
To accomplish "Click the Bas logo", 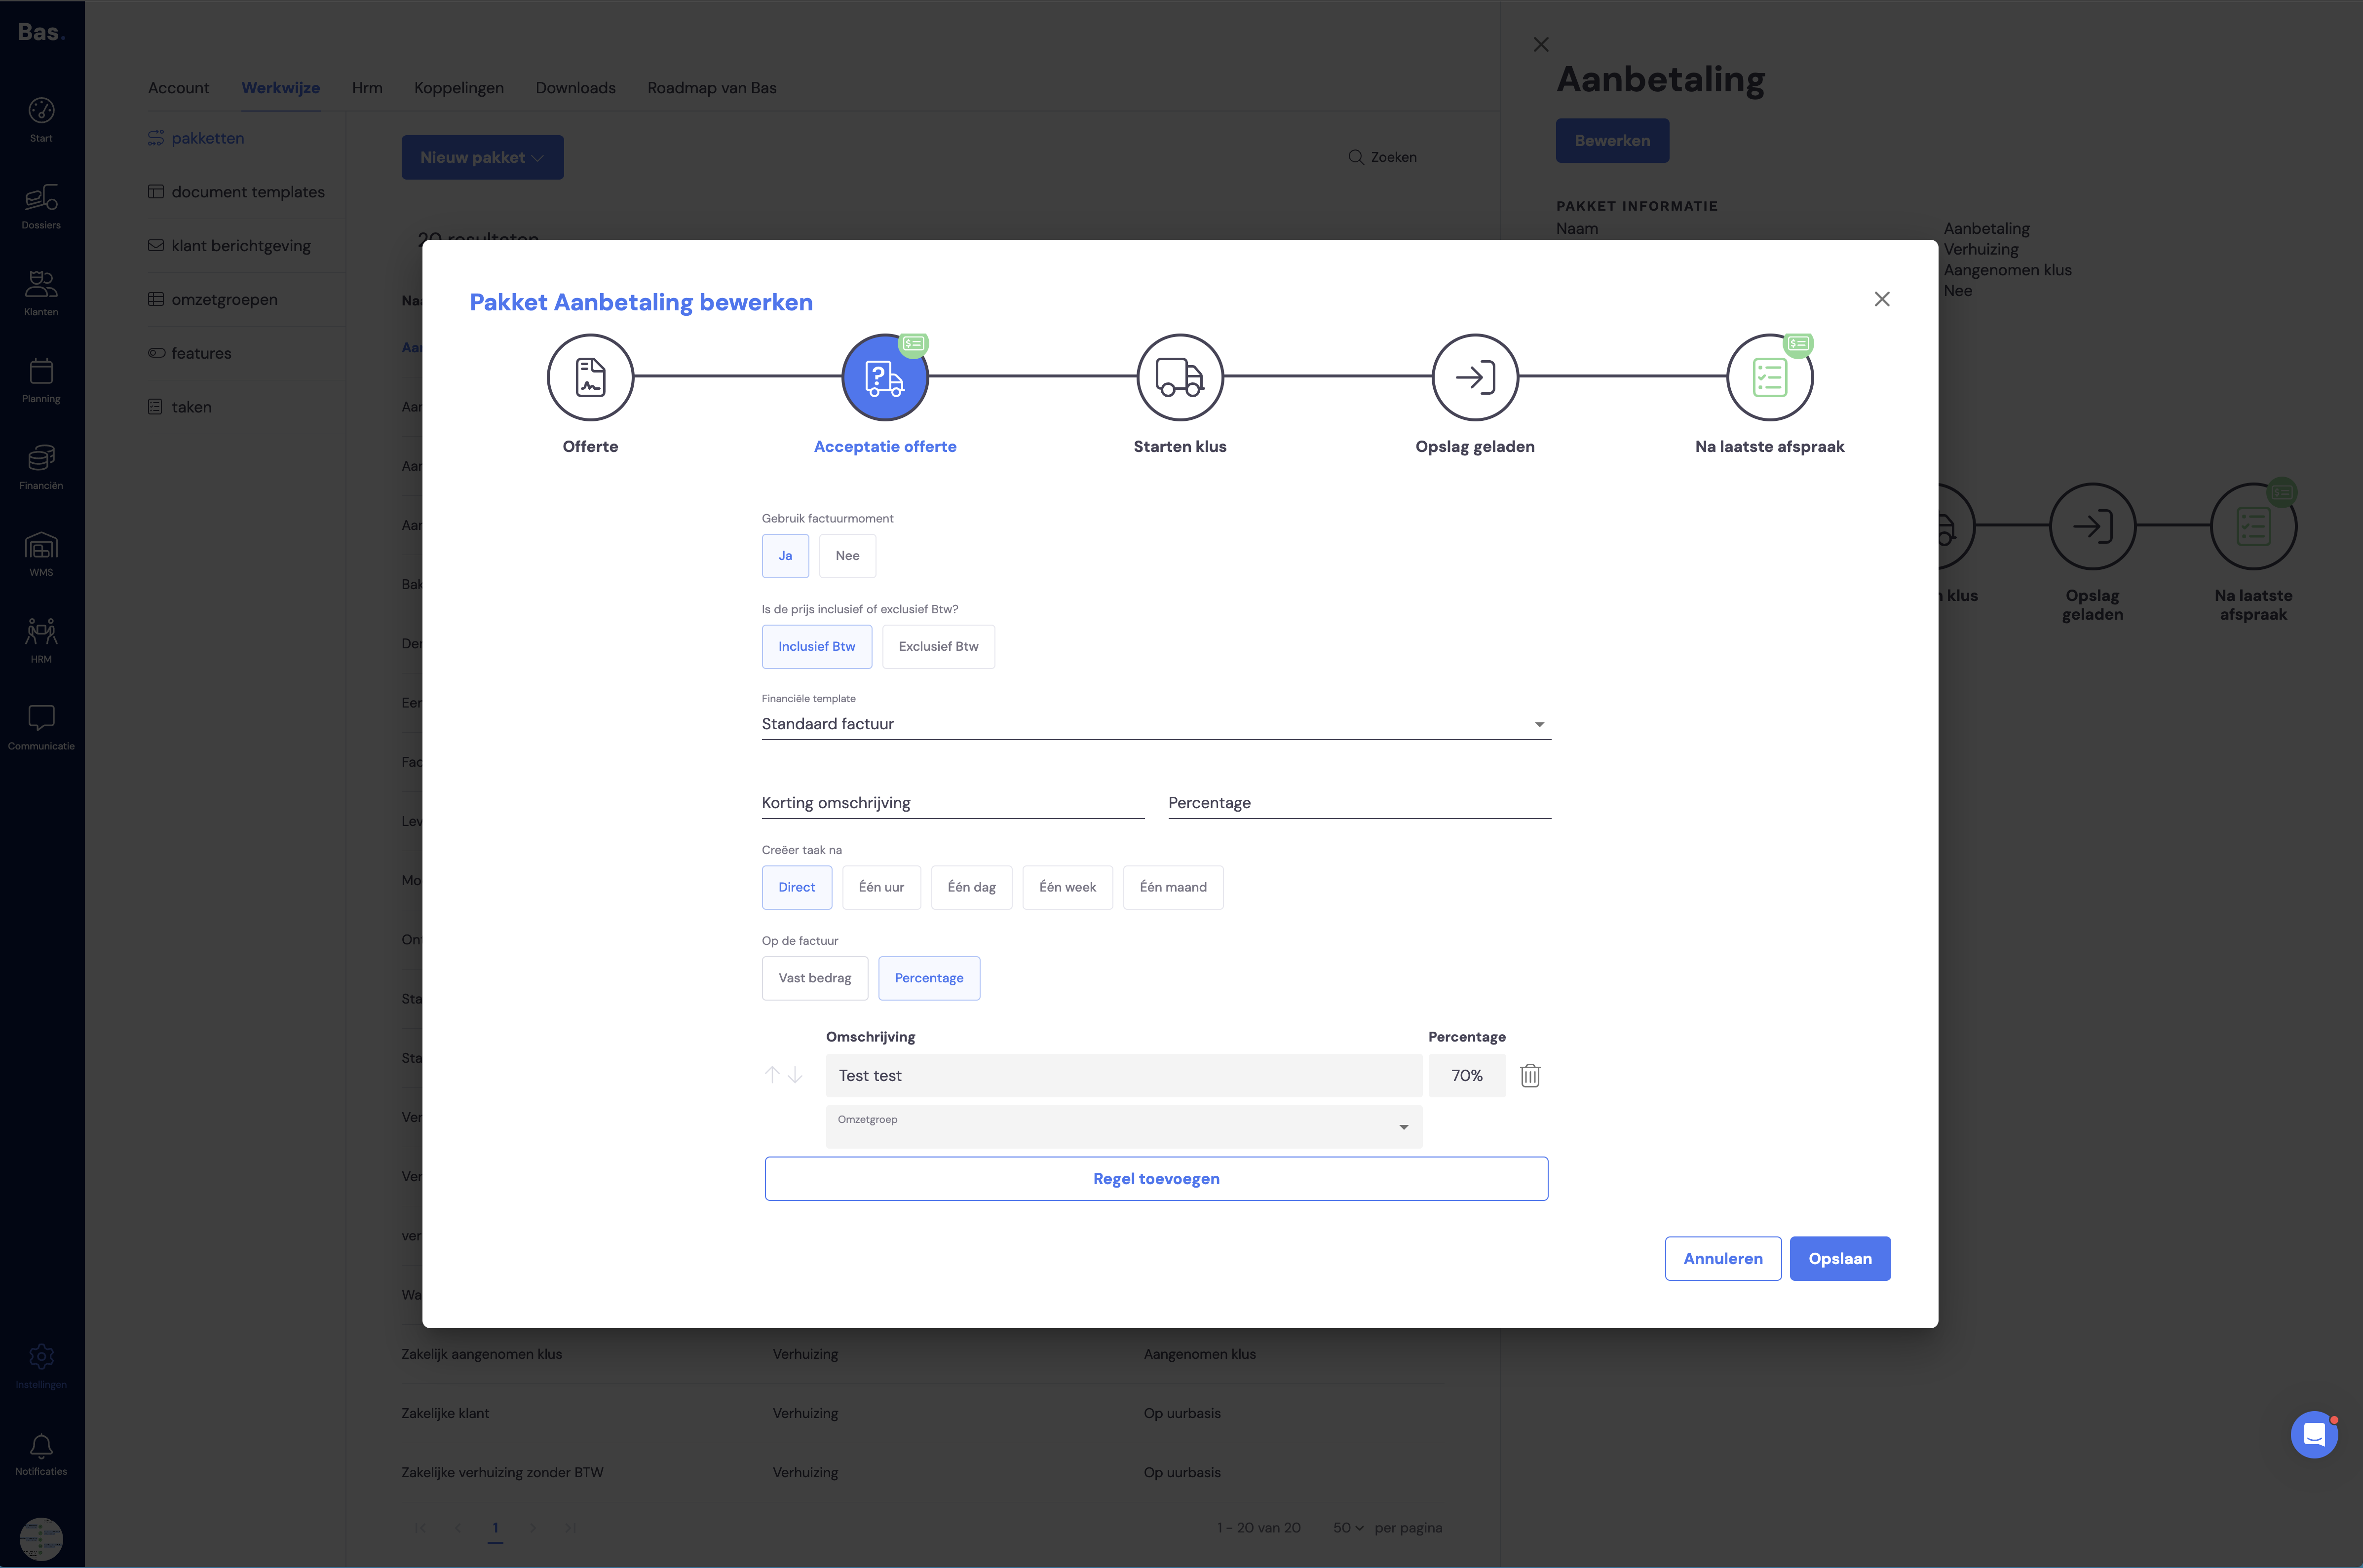I will point(41,32).
